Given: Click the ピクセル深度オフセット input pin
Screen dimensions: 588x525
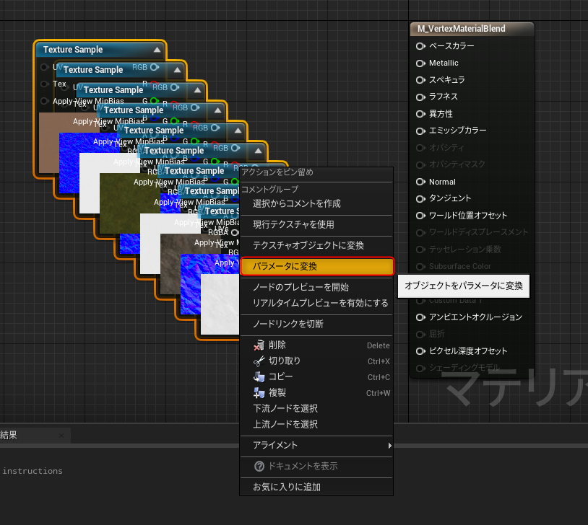Looking at the screenshot, I should [420, 351].
